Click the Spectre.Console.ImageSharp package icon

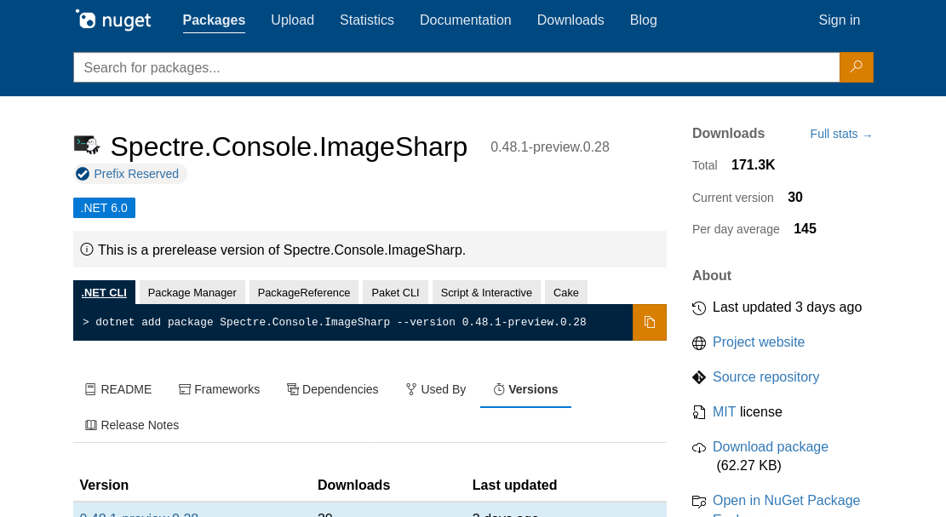tap(87, 146)
